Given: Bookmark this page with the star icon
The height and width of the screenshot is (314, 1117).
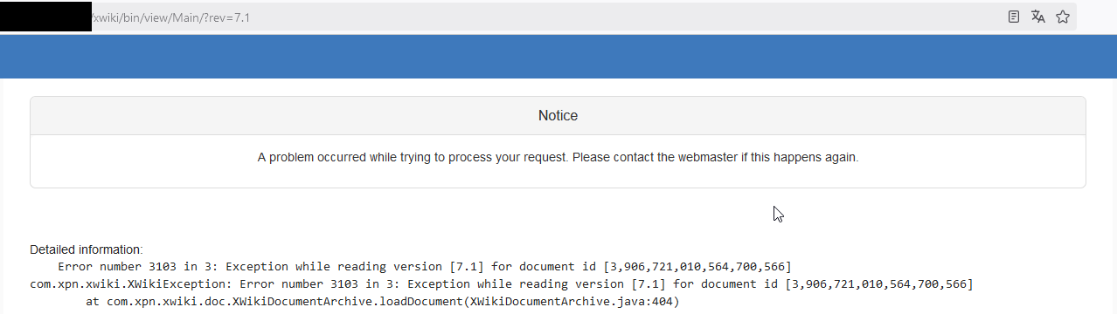Looking at the screenshot, I should coord(1063,17).
